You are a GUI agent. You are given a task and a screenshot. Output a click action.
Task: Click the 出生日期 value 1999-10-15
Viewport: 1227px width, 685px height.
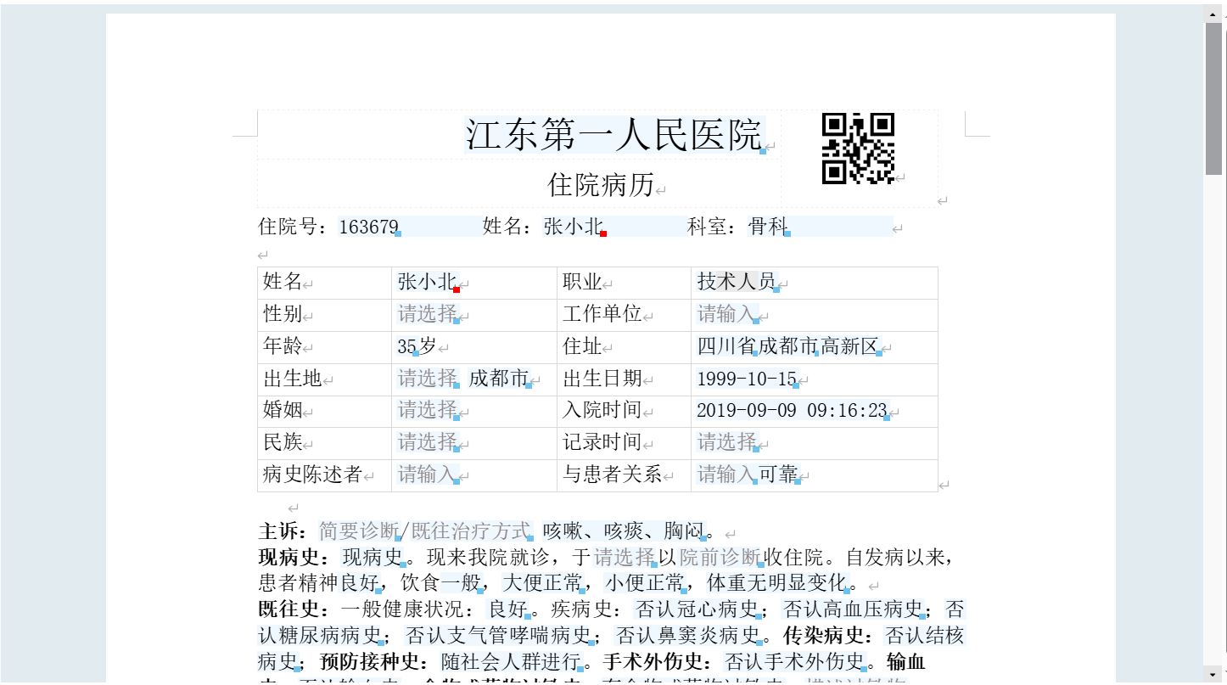pyautogui.click(x=747, y=379)
